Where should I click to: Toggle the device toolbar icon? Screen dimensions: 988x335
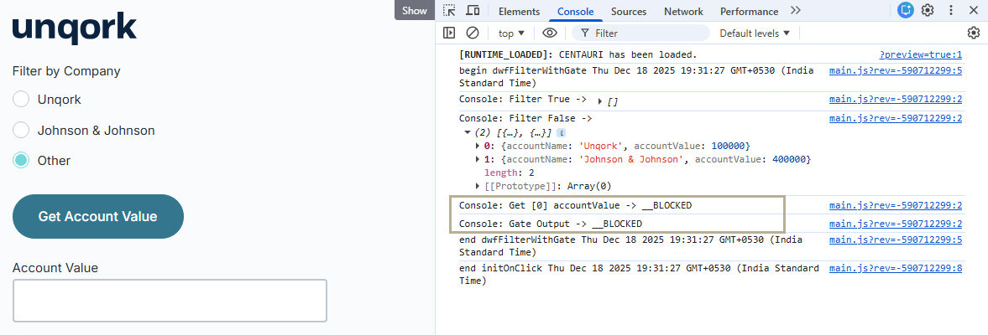point(473,11)
